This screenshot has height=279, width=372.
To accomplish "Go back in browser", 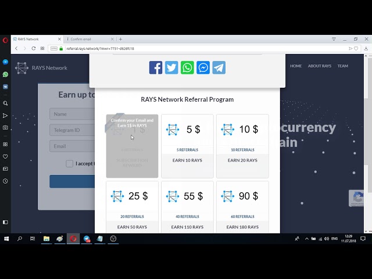I will (16, 48).
